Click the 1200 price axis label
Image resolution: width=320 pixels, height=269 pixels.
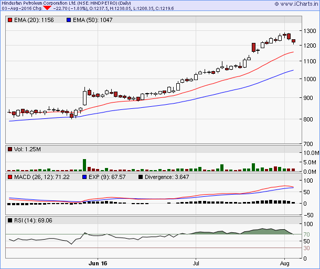(x=310, y=46)
